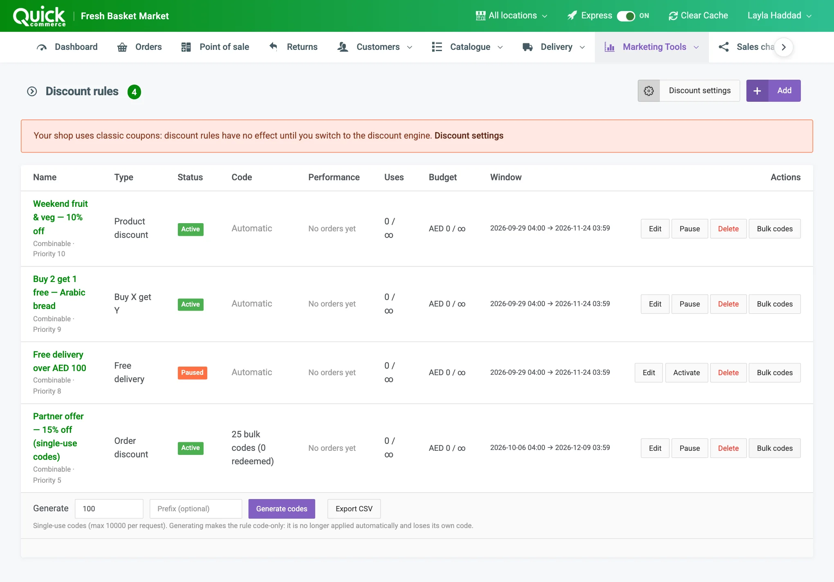Pause the Buy 2 get 1 free rule

tap(690, 304)
